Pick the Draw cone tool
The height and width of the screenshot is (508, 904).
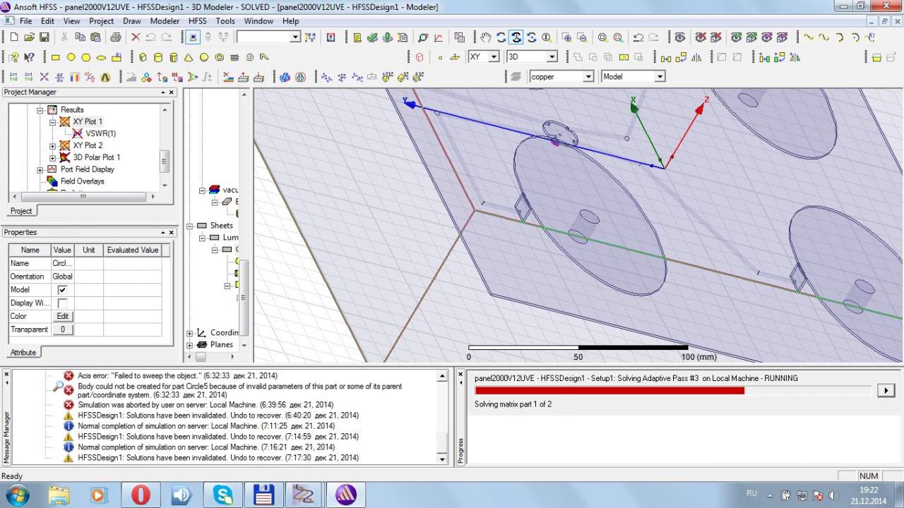tap(189, 57)
